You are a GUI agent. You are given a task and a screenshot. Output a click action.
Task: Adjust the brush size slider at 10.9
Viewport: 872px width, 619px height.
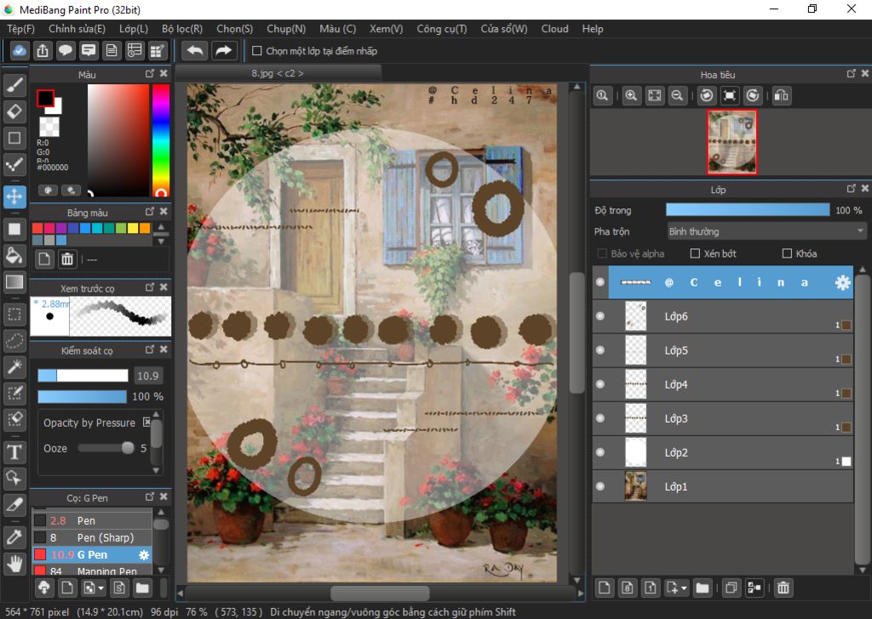tap(83, 376)
